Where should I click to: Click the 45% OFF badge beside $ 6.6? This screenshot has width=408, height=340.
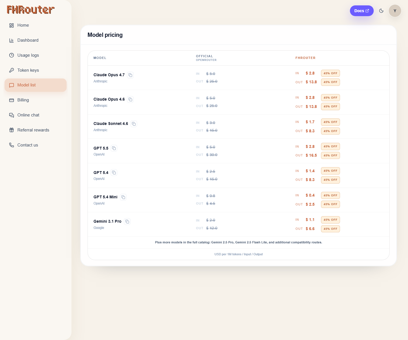coord(330,229)
